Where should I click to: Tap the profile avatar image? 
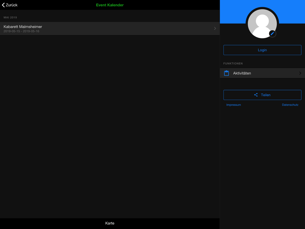click(x=262, y=24)
